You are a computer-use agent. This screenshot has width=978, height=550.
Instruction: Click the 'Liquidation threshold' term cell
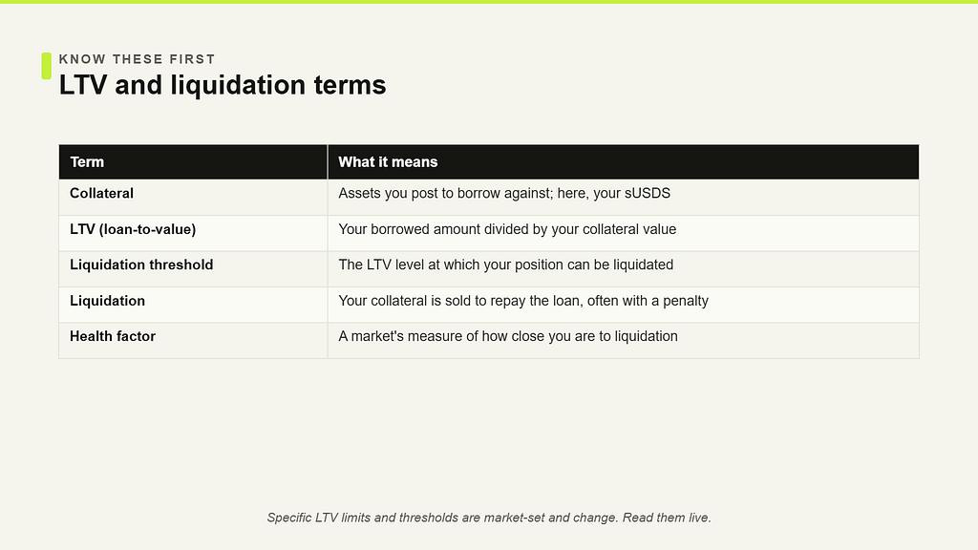point(193,269)
